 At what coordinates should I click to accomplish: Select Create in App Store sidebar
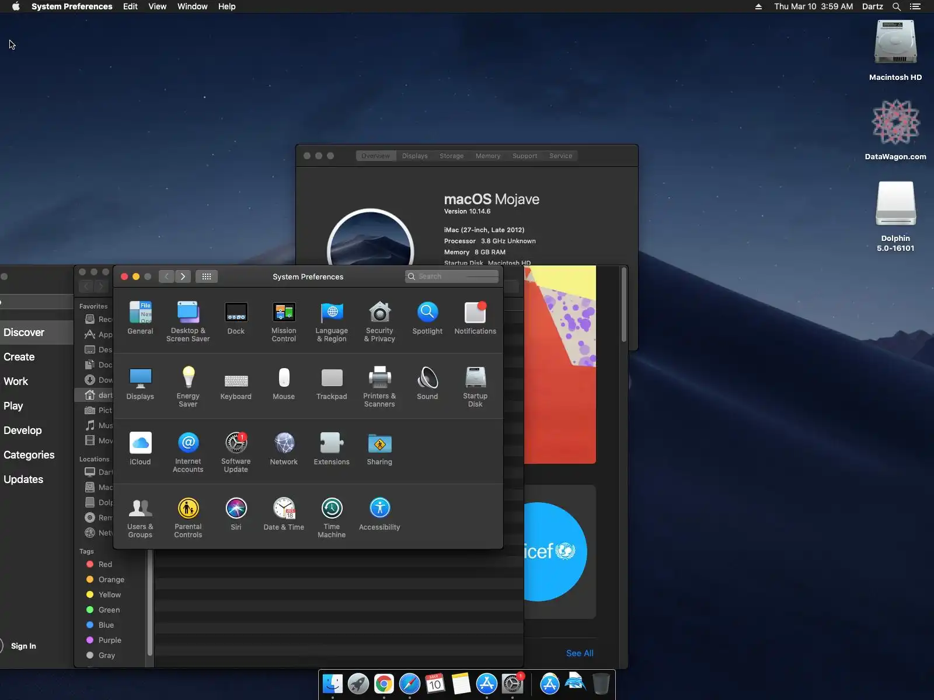click(x=36, y=357)
